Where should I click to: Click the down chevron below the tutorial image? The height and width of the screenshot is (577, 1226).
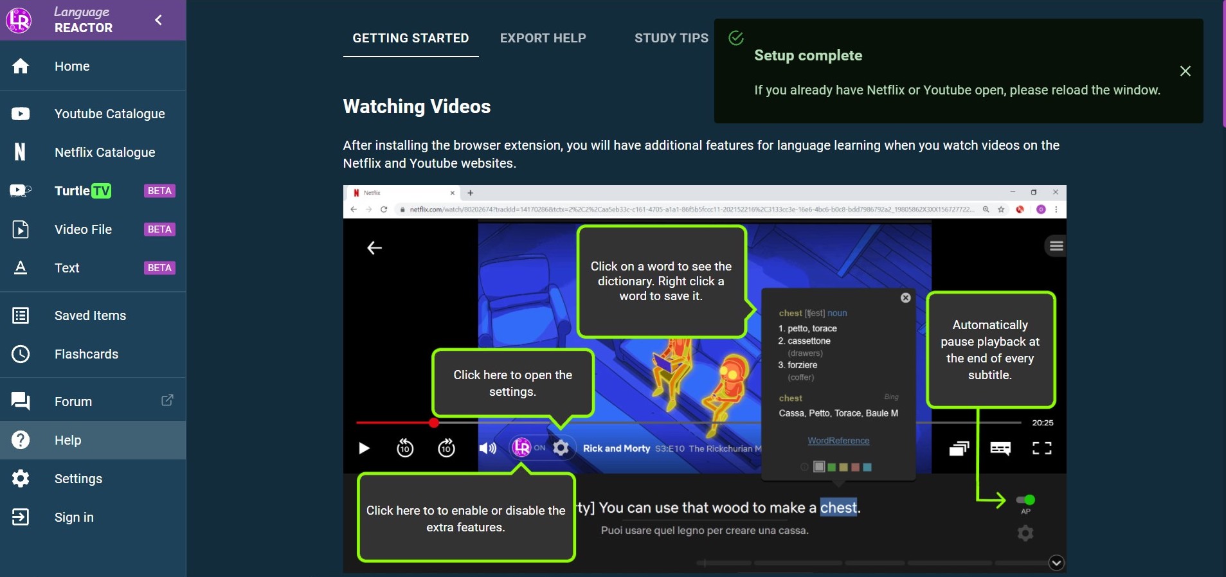pyautogui.click(x=1056, y=563)
